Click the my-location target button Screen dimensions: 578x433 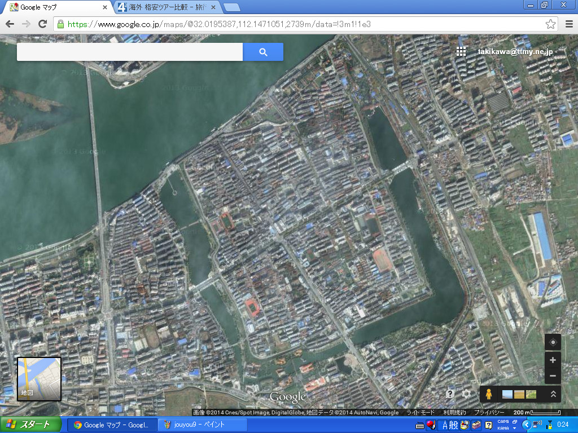(x=553, y=342)
